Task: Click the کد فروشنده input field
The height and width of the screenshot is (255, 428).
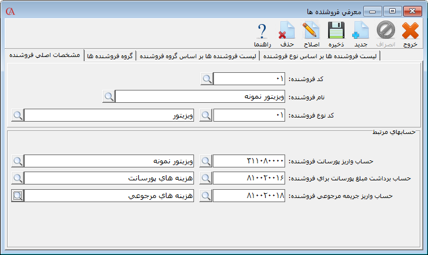Action: click(249, 79)
